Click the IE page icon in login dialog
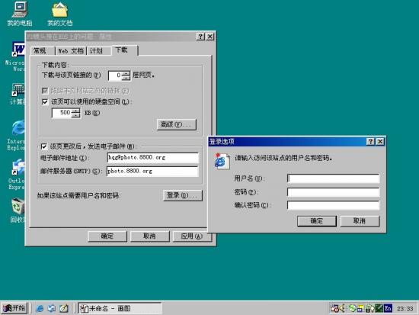Screen dimensions: 419x315 click(x=222, y=162)
